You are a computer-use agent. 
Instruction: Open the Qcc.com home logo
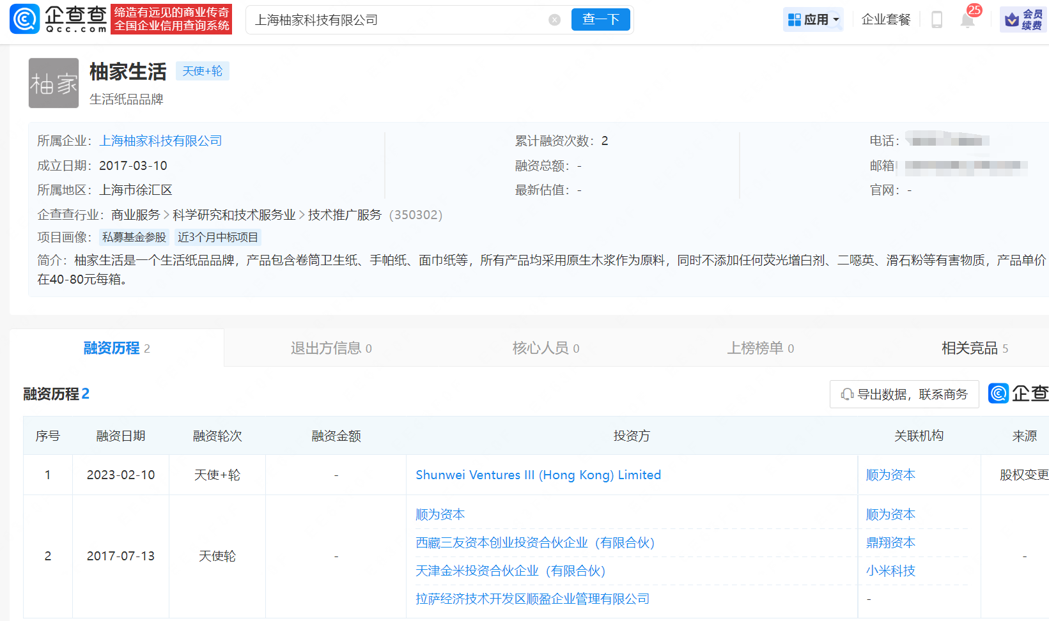[58, 19]
